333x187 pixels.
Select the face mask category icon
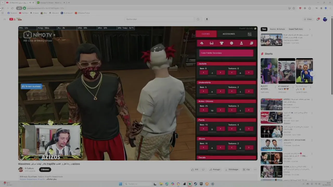[232, 43]
